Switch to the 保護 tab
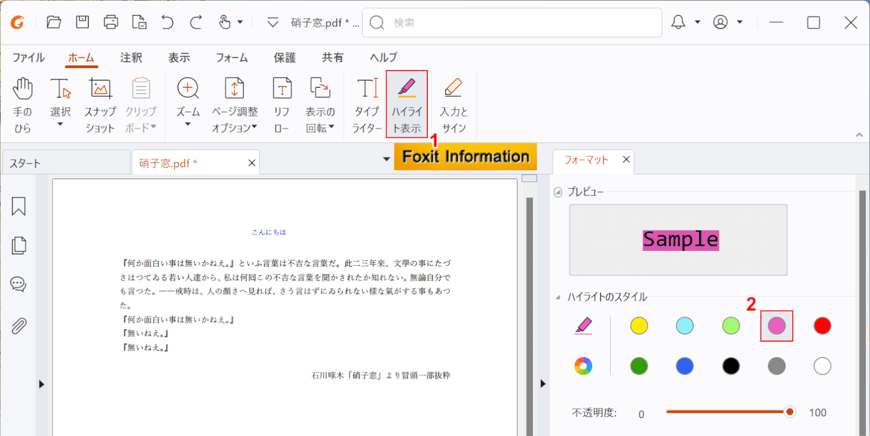Image resolution: width=870 pixels, height=436 pixels. tap(285, 58)
